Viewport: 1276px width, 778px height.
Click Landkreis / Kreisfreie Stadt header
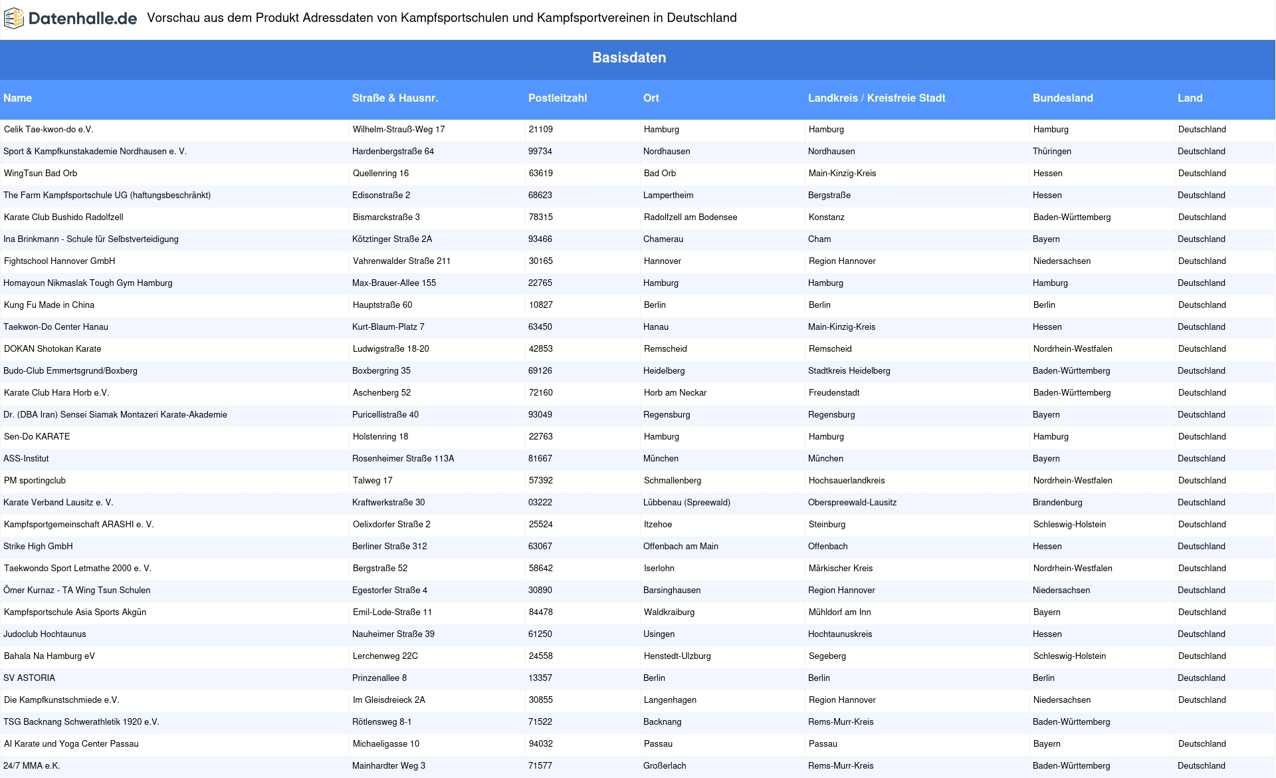coord(876,98)
